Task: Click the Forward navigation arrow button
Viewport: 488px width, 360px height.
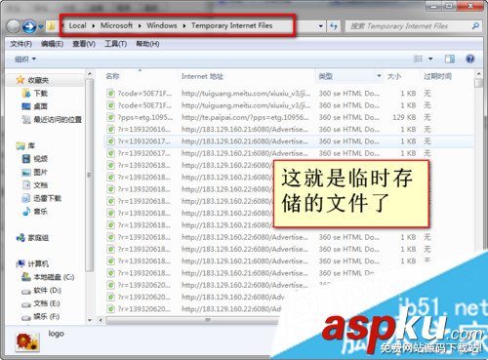Action: coord(29,26)
